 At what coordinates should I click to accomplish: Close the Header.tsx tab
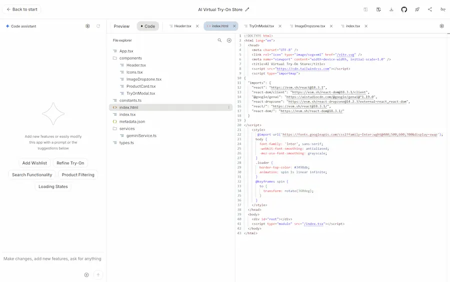pyautogui.click(x=197, y=26)
